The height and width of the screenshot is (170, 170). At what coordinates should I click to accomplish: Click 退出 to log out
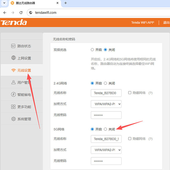(x=166, y=23)
